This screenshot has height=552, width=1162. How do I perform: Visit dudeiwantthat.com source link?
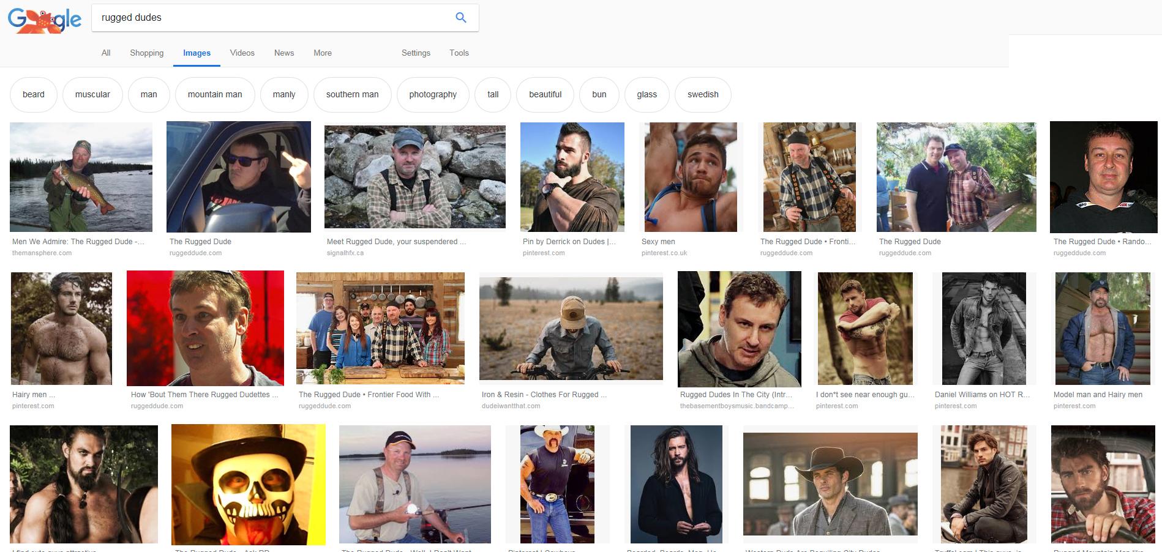(x=511, y=406)
